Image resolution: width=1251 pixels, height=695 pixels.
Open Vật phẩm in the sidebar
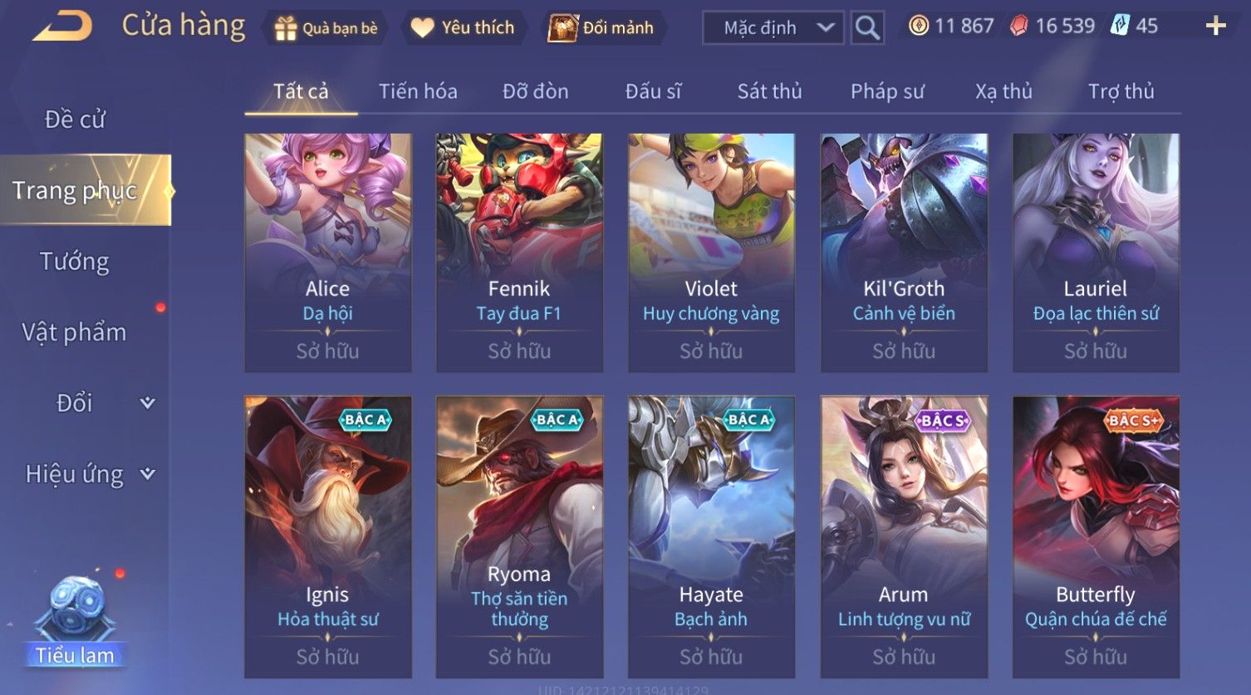75,332
